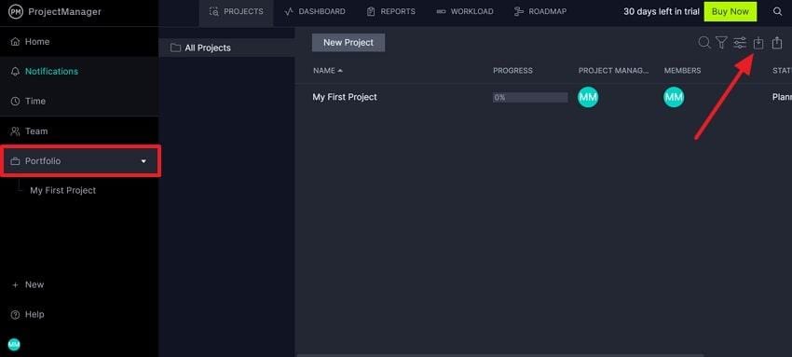Switch to the Projects tab
The width and height of the screenshot is (792, 357).
[236, 11]
